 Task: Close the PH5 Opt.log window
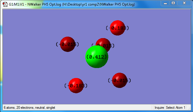click(184, 3)
